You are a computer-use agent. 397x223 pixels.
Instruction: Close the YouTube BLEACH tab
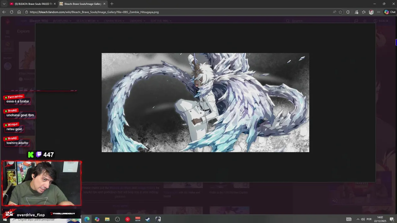coord(55,4)
